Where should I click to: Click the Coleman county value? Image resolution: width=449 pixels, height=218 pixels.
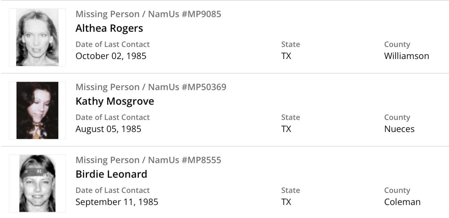(402, 202)
